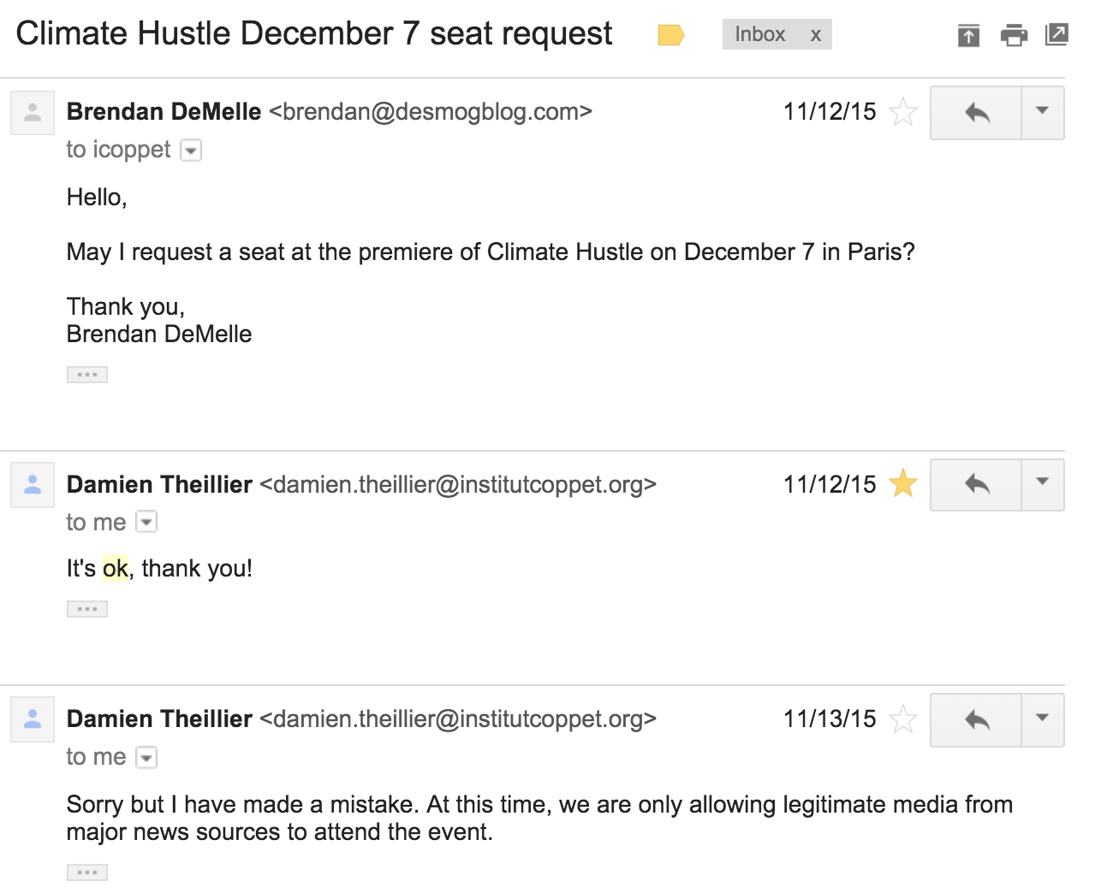Reply to Damien's 11/13/15 message
Image resolution: width=1101 pixels, height=893 pixels.
pyautogui.click(x=976, y=719)
